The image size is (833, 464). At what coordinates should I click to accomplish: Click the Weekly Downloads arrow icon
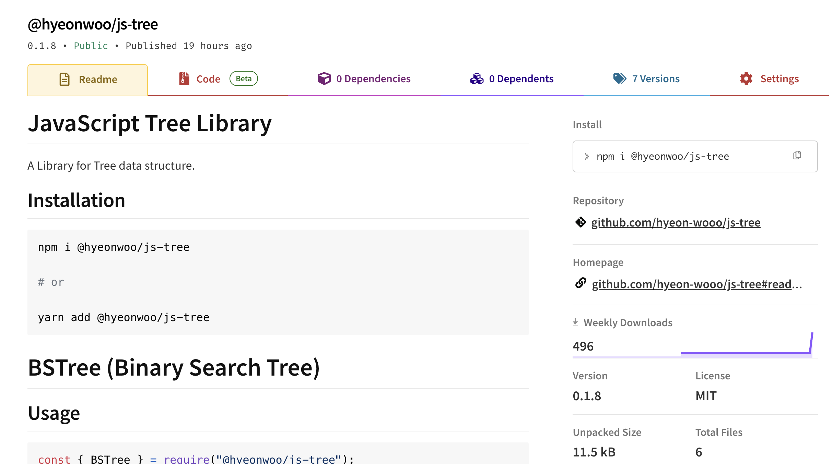tap(575, 322)
